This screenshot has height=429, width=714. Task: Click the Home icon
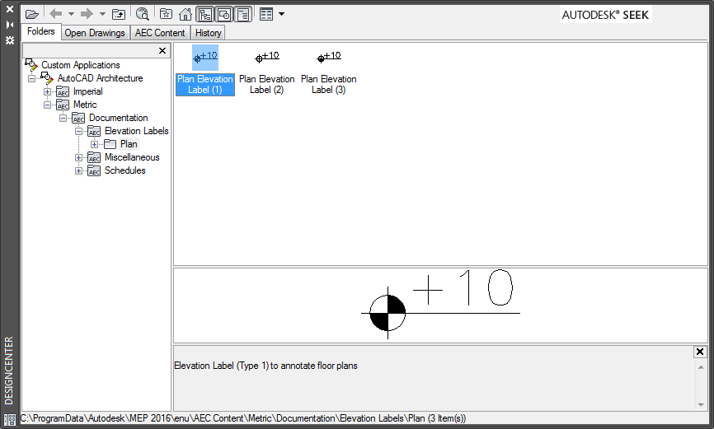pos(185,15)
